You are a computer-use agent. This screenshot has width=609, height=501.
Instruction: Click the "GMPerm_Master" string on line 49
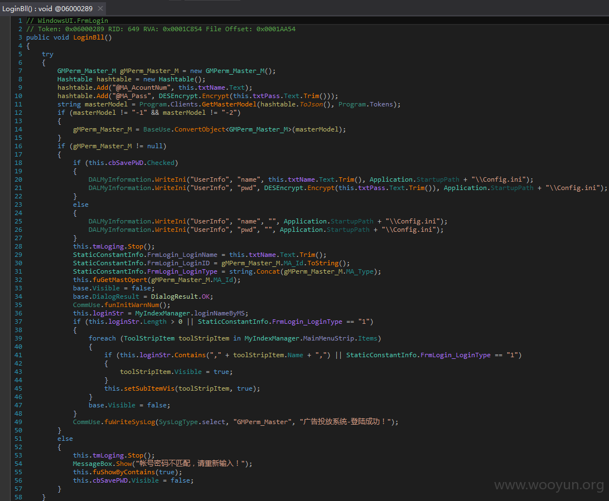(x=262, y=422)
